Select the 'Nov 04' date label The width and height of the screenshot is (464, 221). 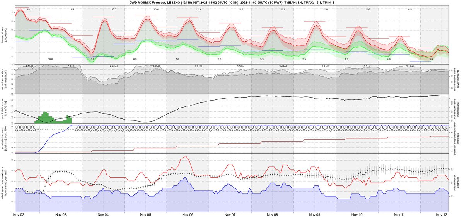coord(104,214)
